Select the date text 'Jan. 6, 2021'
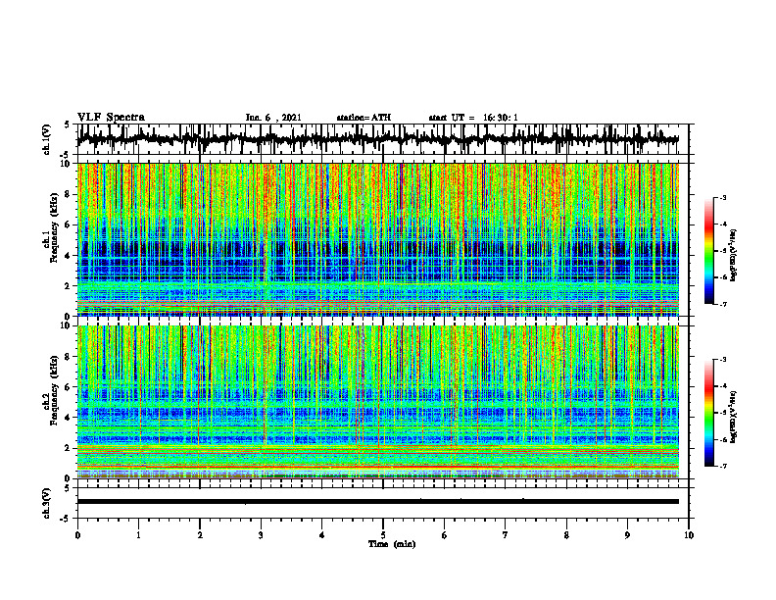Image resolution: width=776 pixels, height=600 pixels. click(273, 118)
